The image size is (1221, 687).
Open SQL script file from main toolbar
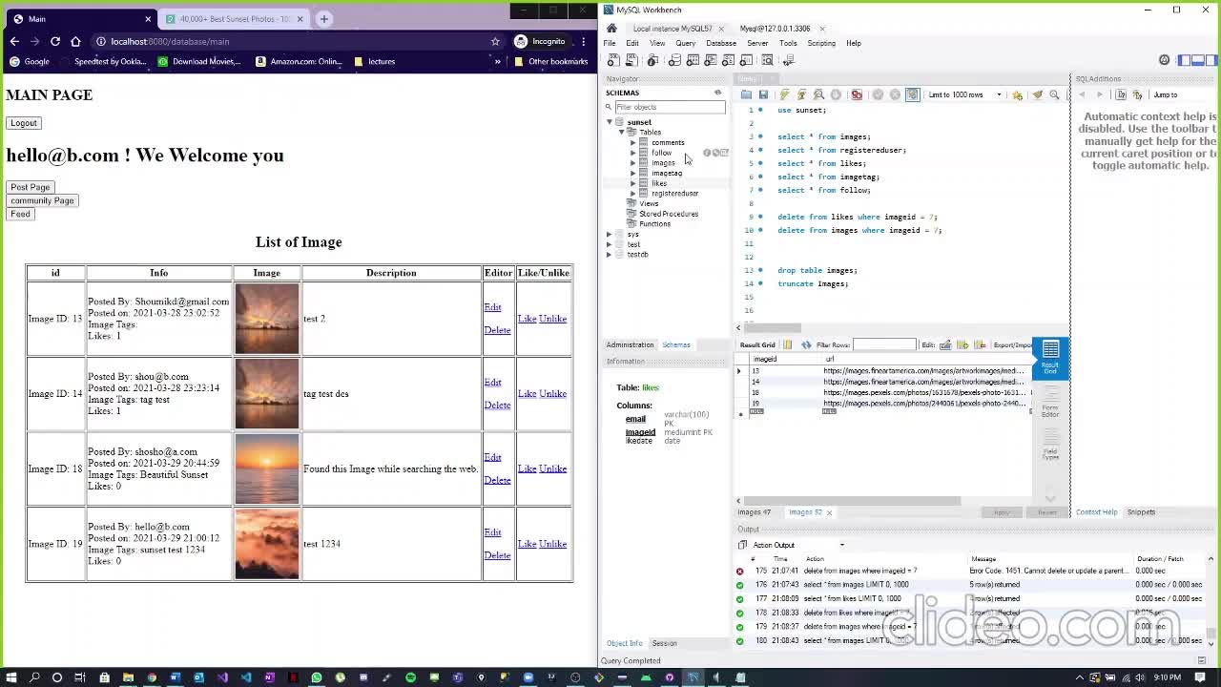pyautogui.click(x=631, y=60)
